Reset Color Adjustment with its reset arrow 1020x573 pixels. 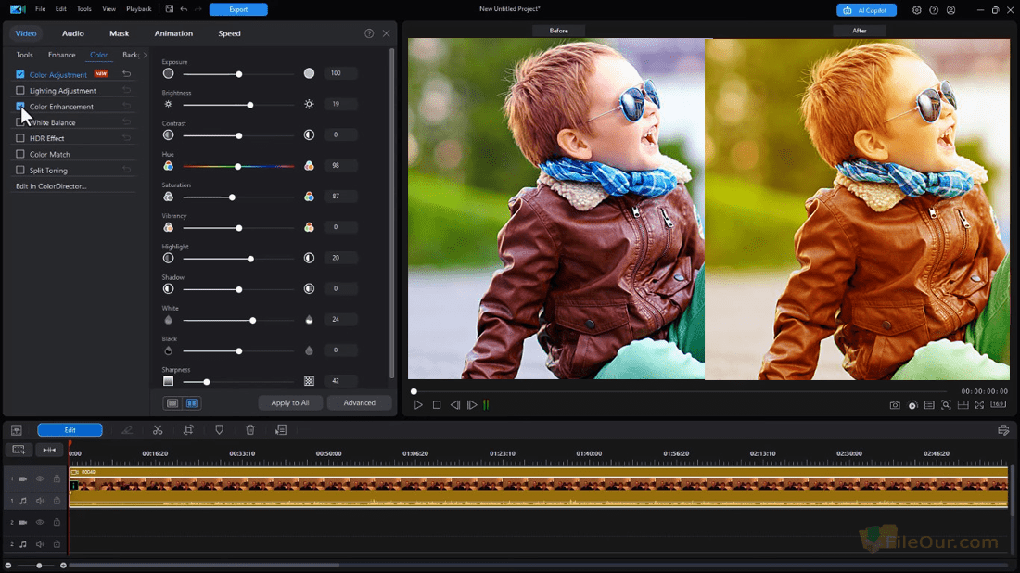click(x=127, y=74)
